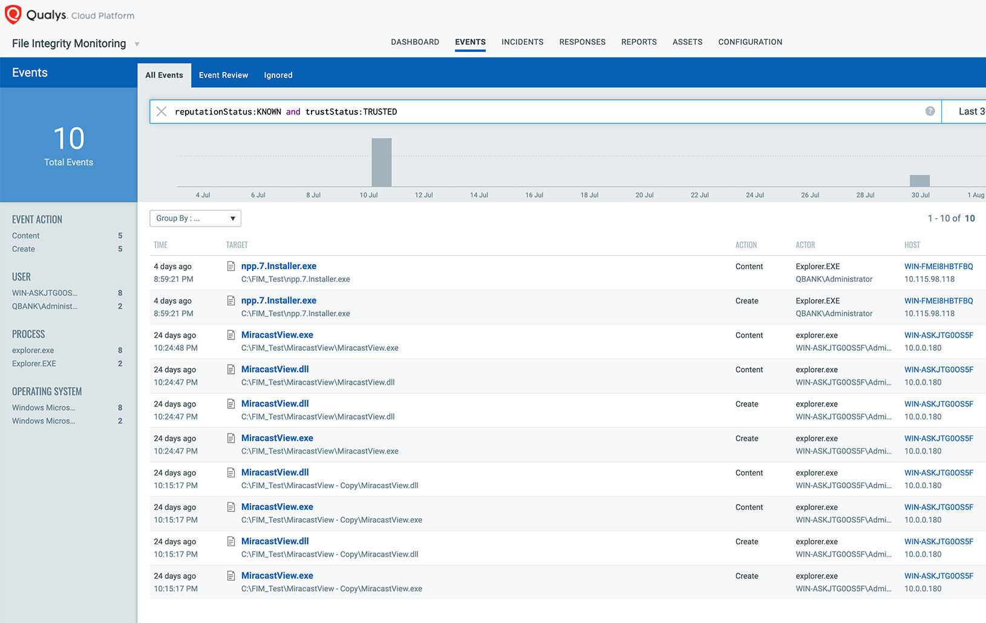Filter by process Explorer.EXE in sidebar

(x=34, y=364)
